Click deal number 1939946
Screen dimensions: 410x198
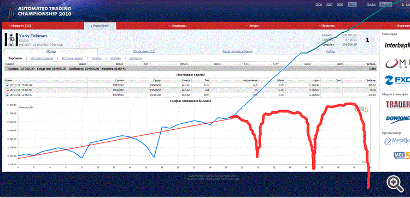119,90
